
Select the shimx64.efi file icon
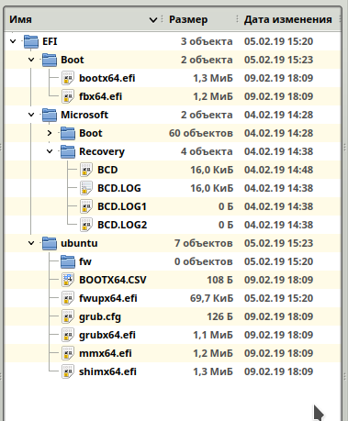tap(68, 371)
